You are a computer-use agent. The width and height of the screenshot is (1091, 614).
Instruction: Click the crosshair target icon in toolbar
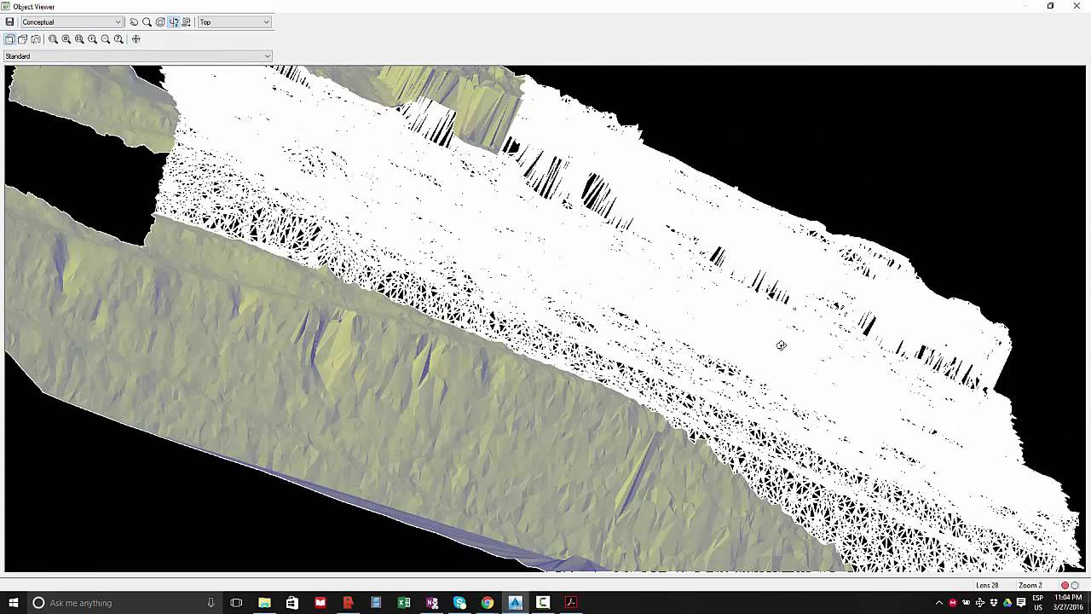point(136,39)
